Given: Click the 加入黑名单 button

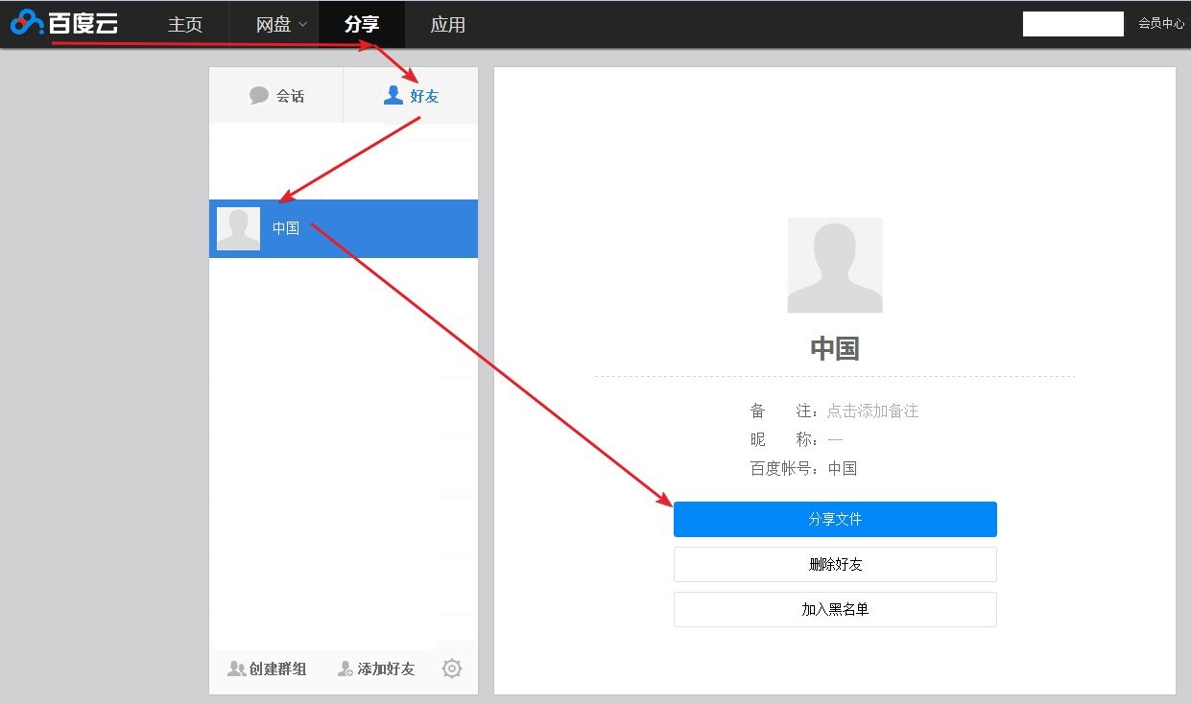Looking at the screenshot, I should pos(834,609).
